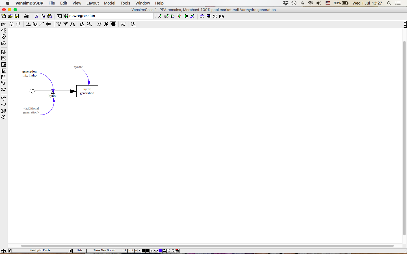Open the Units Check tool
This screenshot has width=407, height=254.
4,98
